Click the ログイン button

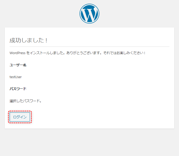pyautogui.click(x=20, y=117)
